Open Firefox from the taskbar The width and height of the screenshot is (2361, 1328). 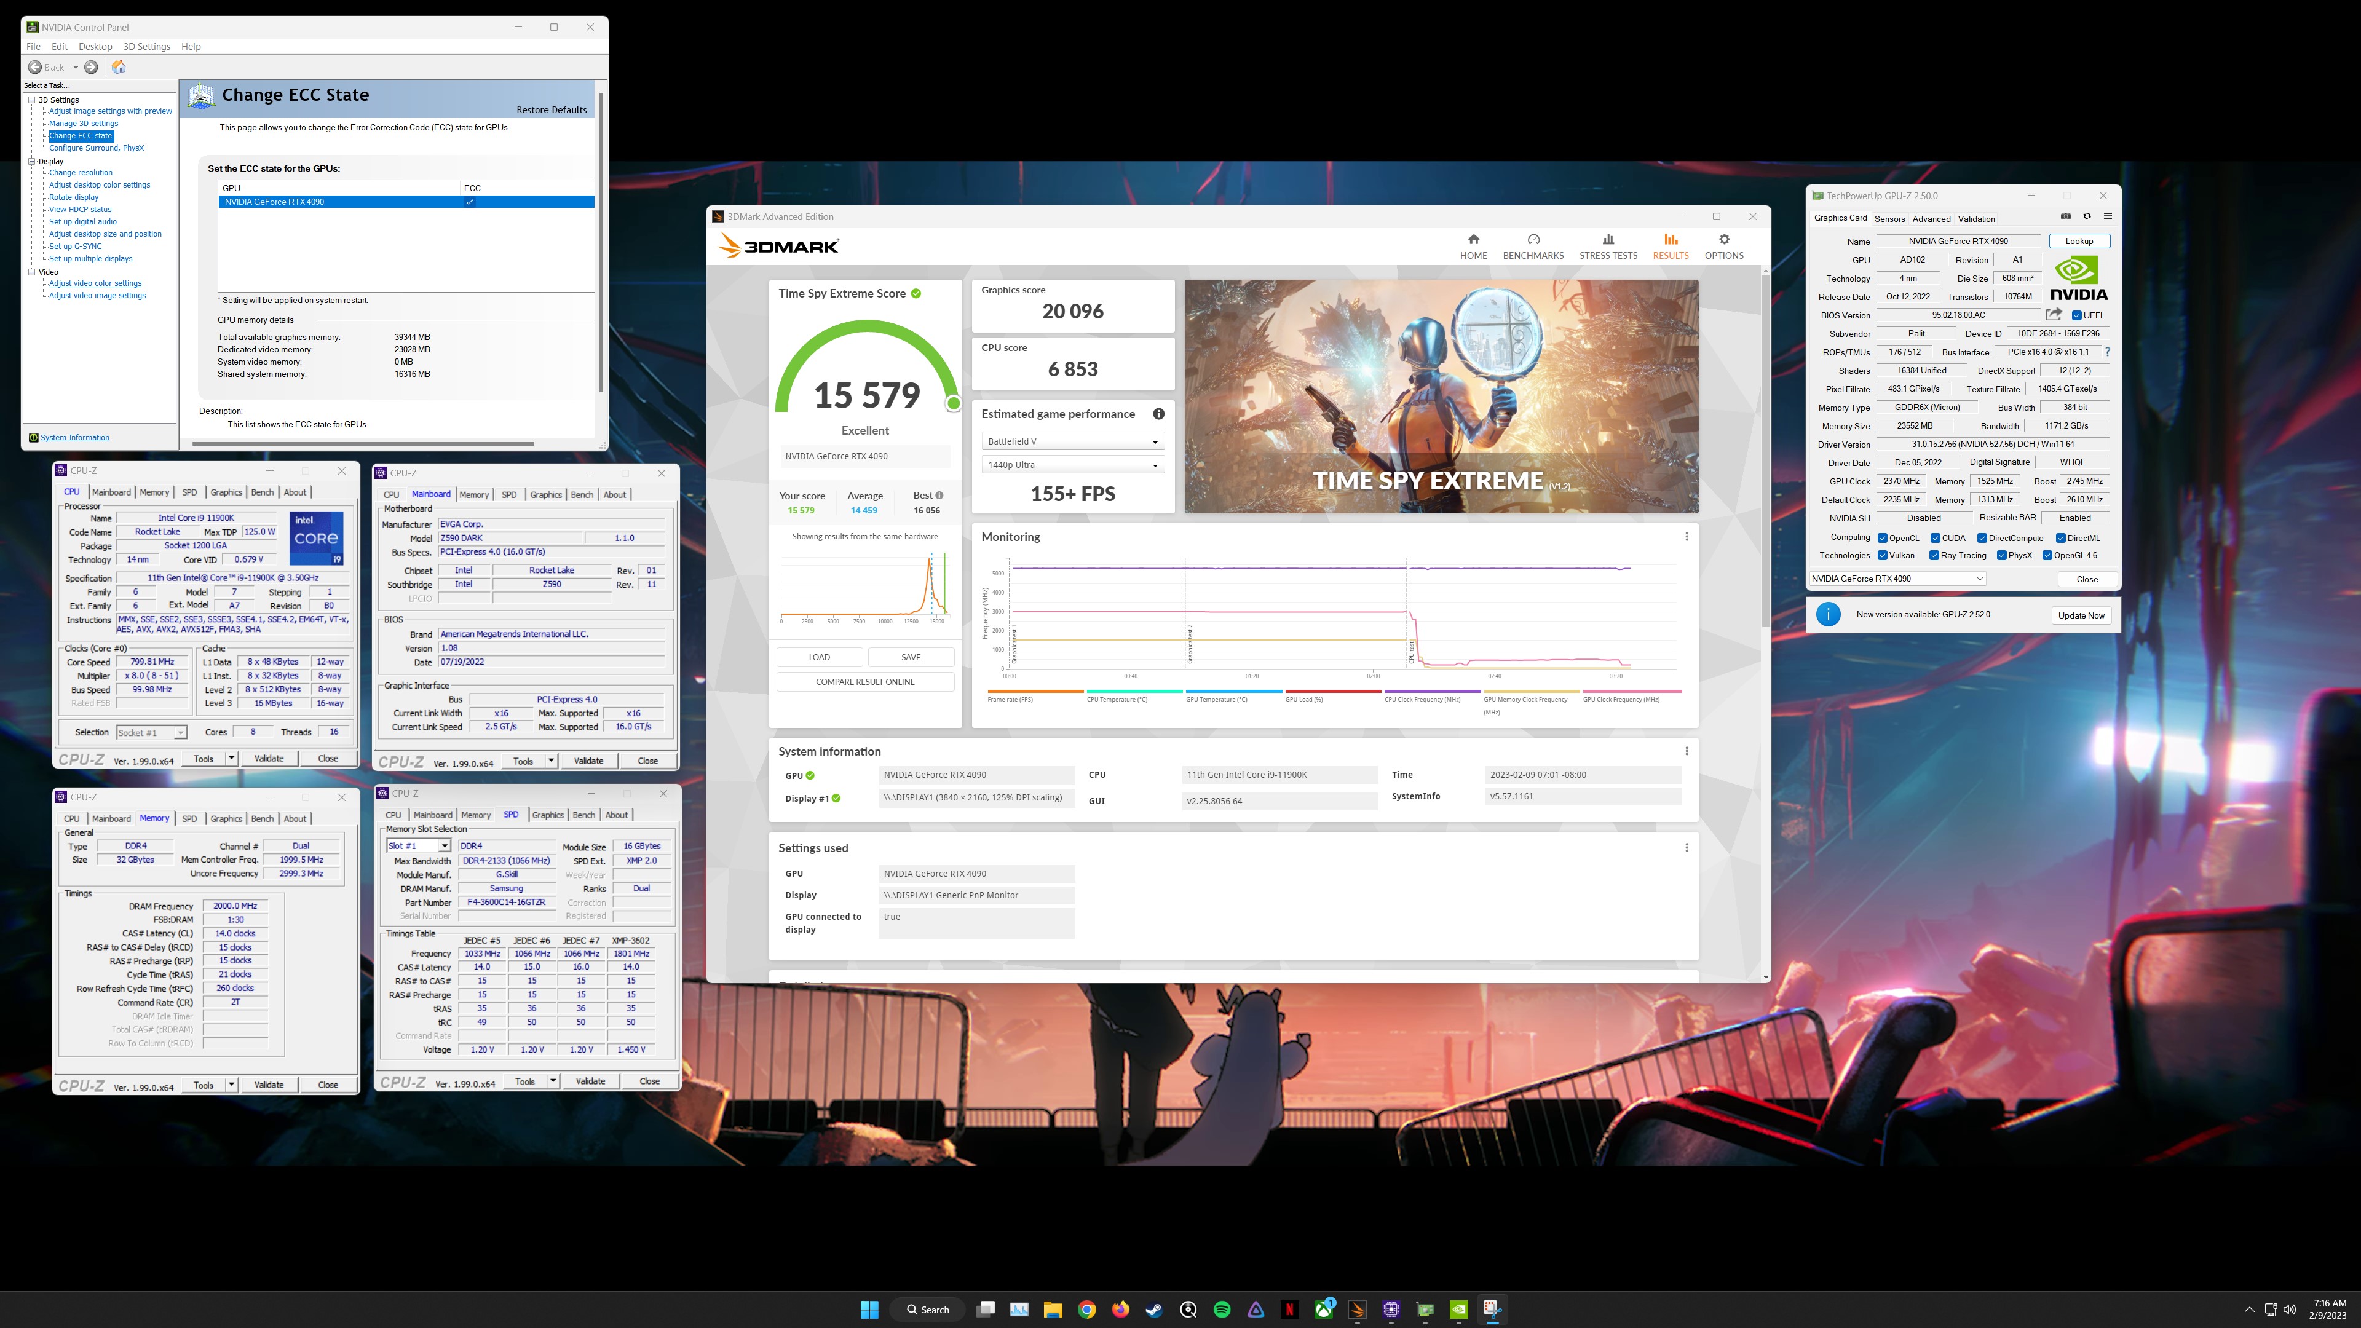(x=1120, y=1310)
